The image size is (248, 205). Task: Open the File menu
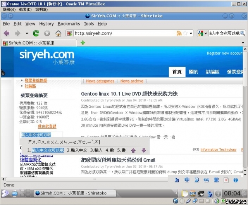(x=6, y=24)
